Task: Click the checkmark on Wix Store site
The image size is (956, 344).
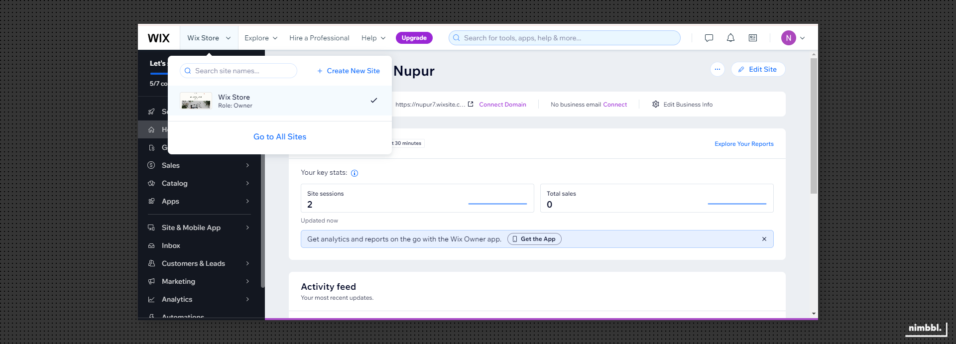Action: 373,101
